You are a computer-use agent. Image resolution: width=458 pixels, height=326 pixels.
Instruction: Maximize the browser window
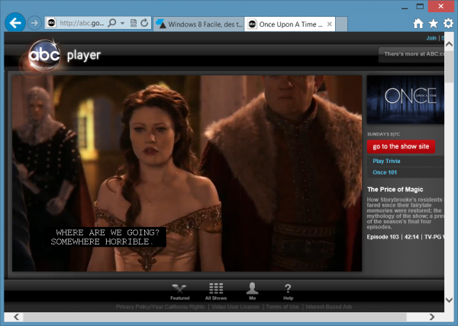(420, 6)
